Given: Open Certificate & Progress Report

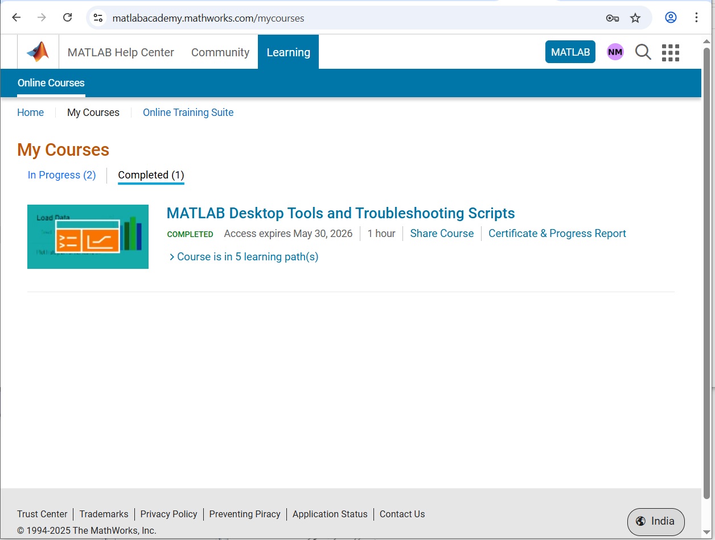Looking at the screenshot, I should pyautogui.click(x=557, y=234).
